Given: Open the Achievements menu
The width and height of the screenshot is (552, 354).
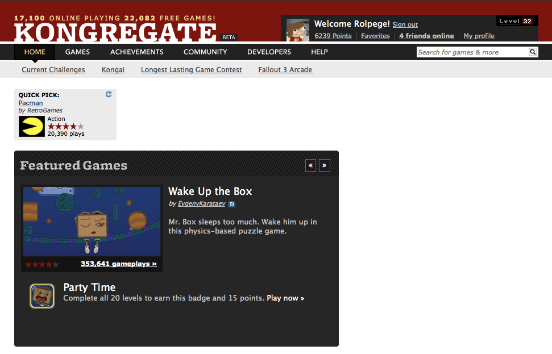Looking at the screenshot, I should pyautogui.click(x=136, y=52).
